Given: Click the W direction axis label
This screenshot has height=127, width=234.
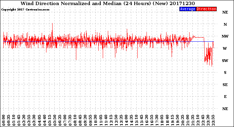Looking at the screenshot, I should [225, 48].
